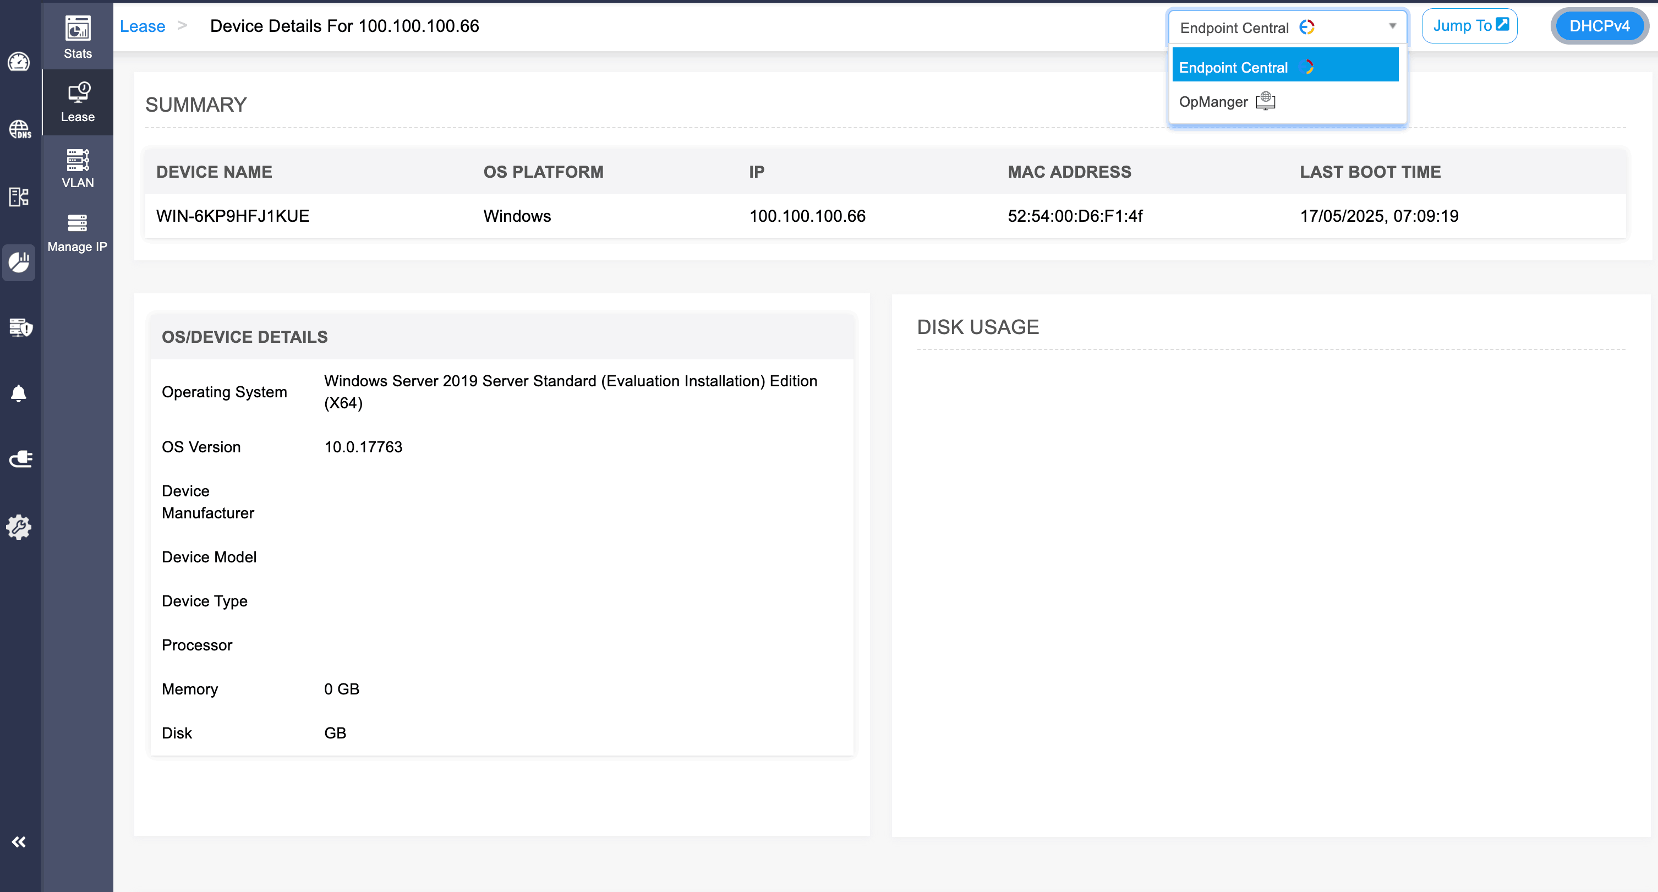
Task: Collapse sidebar with double chevron icon
Action: pos(19,842)
